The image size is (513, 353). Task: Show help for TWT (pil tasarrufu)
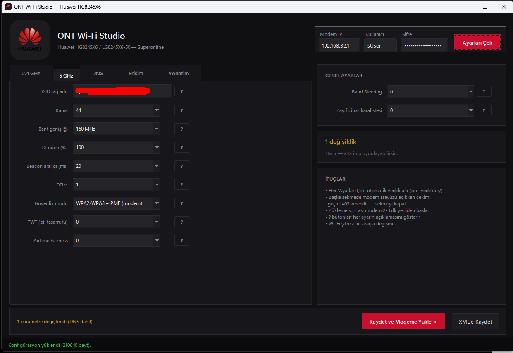coord(182,222)
